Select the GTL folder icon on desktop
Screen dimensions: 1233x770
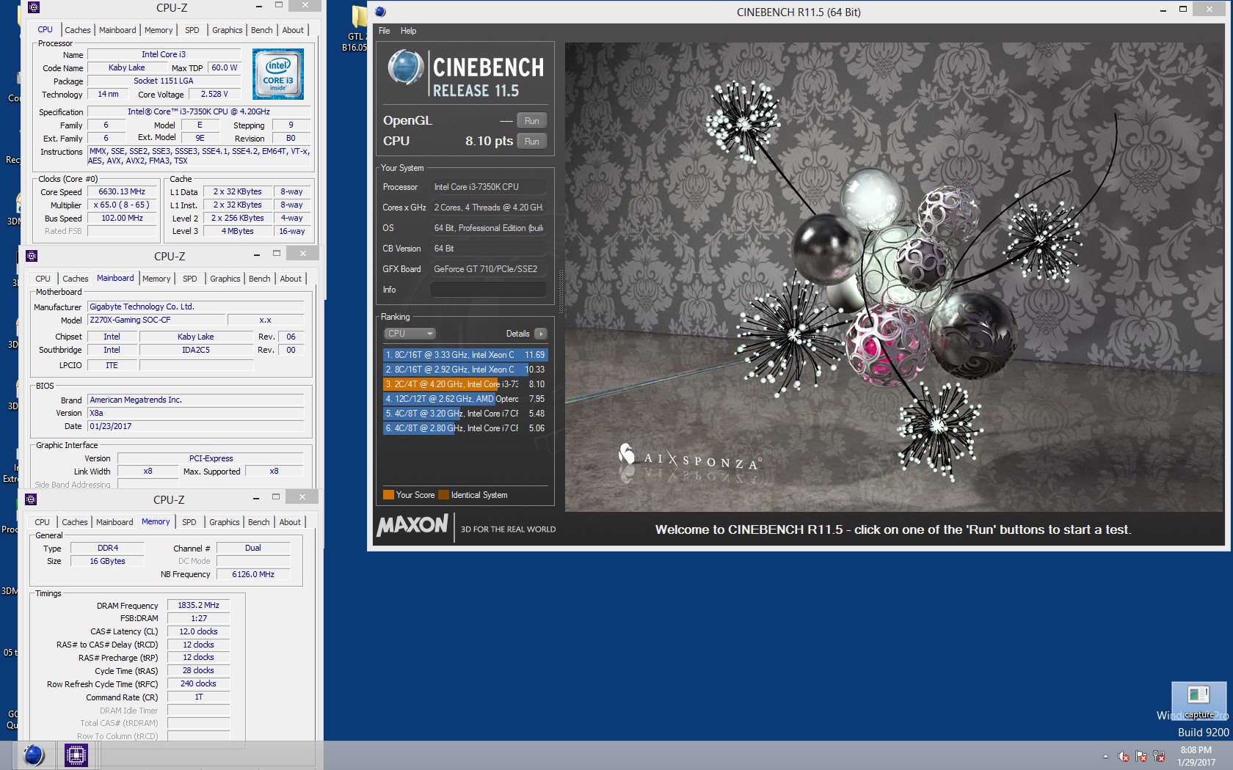tap(358, 29)
